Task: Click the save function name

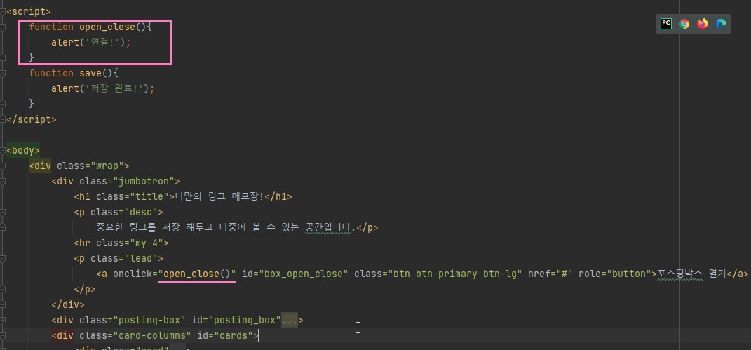Action: tap(90, 73)
